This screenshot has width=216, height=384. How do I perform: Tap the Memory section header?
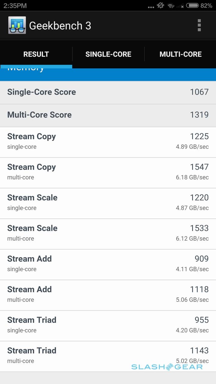pyautogui.click(x=108, y=74)
